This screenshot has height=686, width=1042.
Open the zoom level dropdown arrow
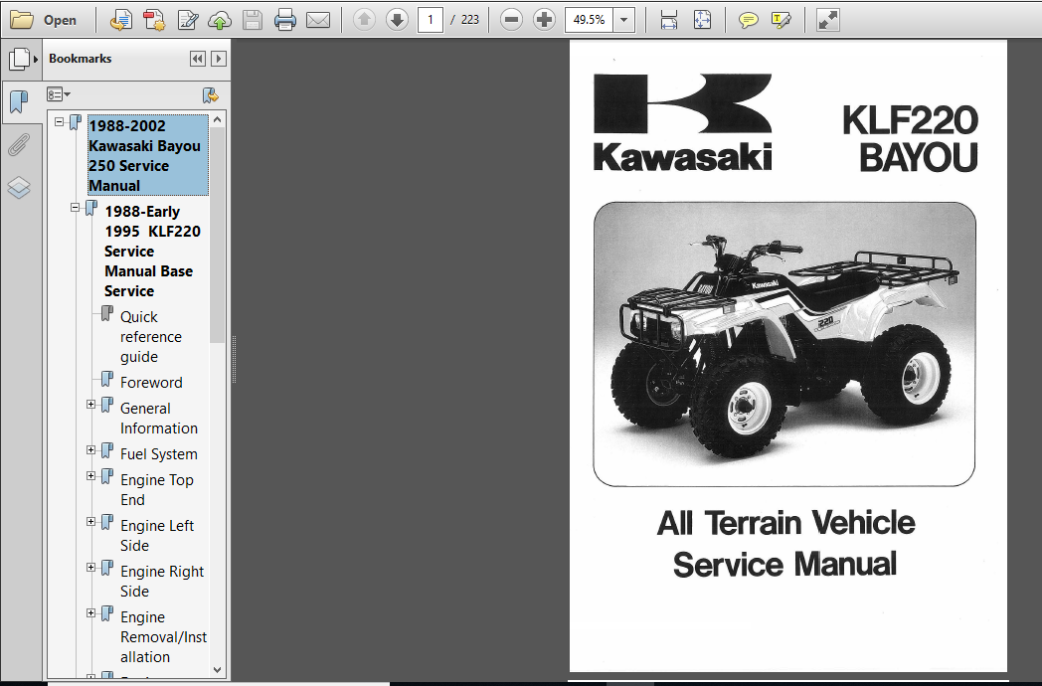click(x=623, y=20)
